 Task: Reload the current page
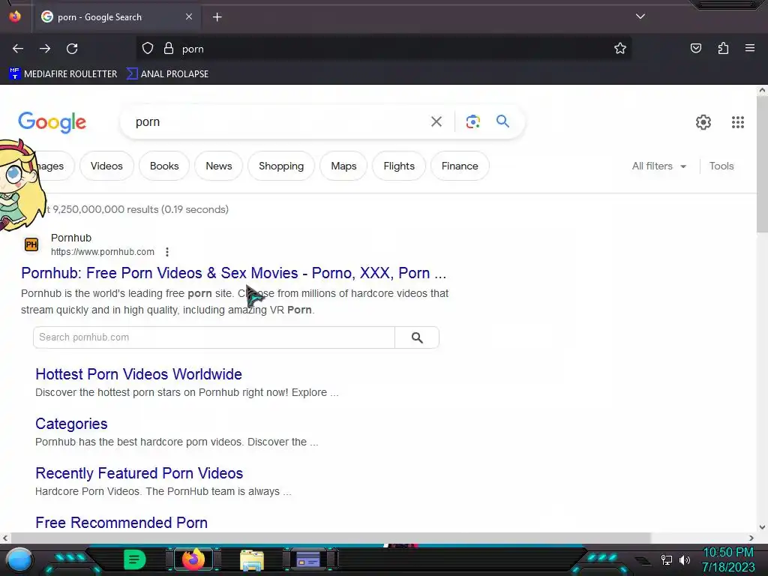[72, 49]
